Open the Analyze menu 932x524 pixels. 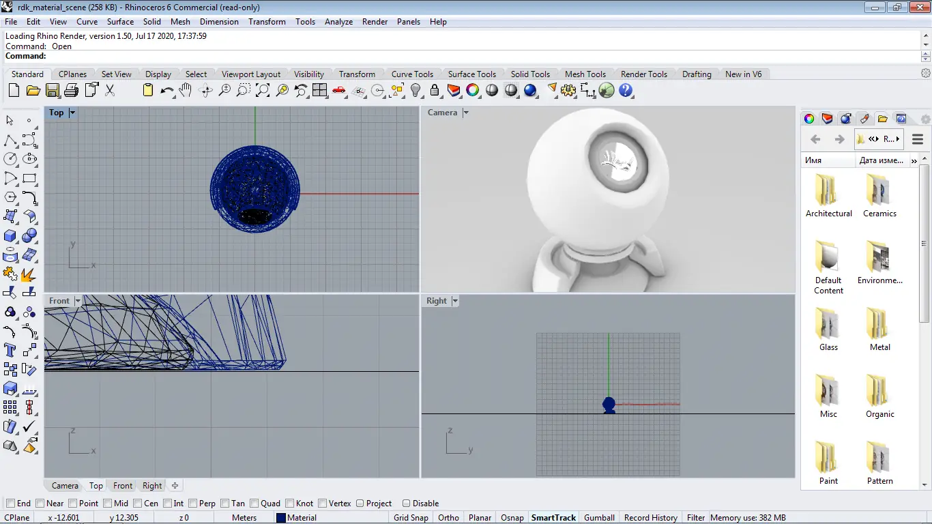click(x=338, y=22)
